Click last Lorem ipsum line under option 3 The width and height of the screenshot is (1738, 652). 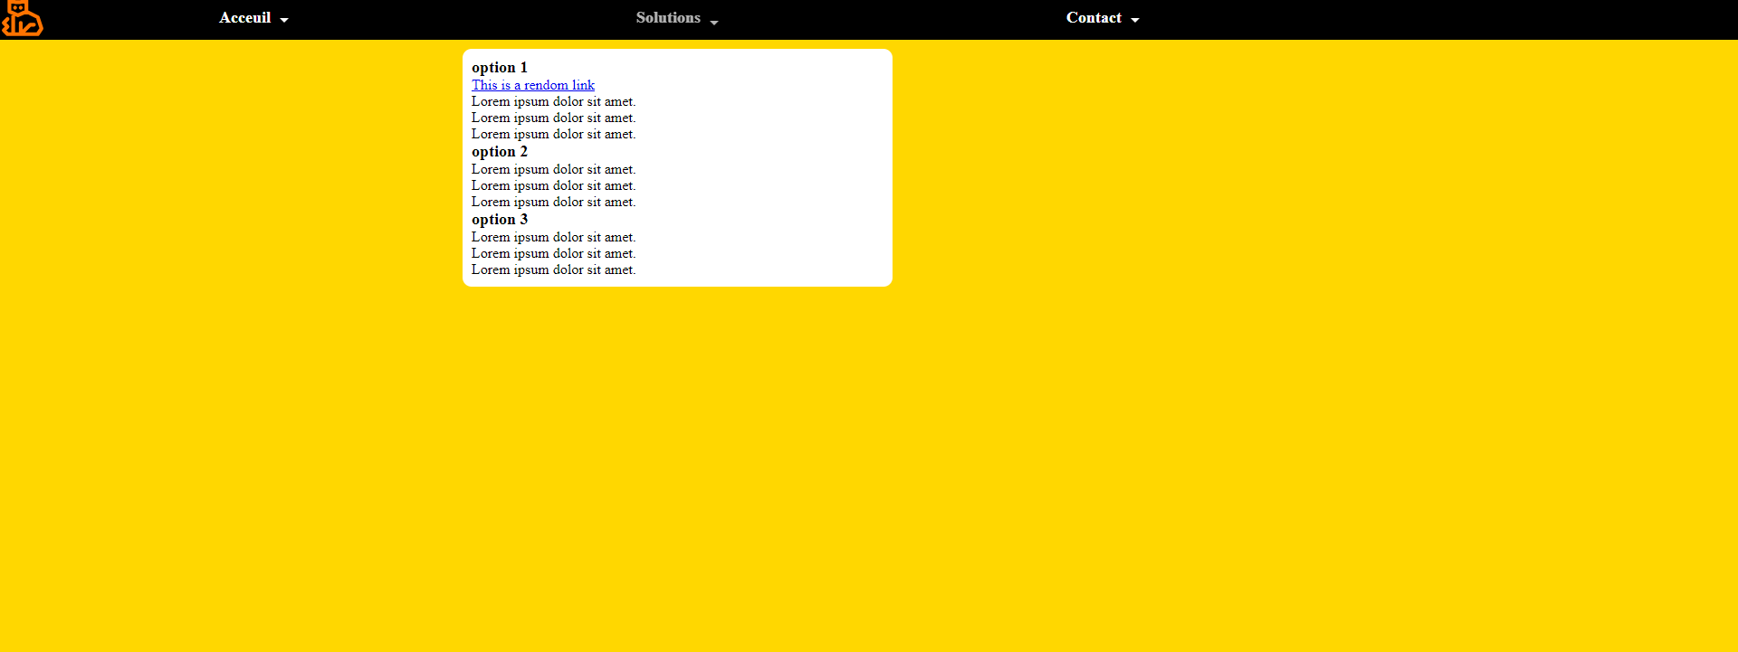[554, 269]
